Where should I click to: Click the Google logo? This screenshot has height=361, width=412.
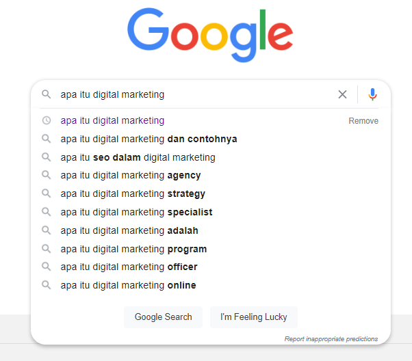pyautogui.click(x=210, y=35)
